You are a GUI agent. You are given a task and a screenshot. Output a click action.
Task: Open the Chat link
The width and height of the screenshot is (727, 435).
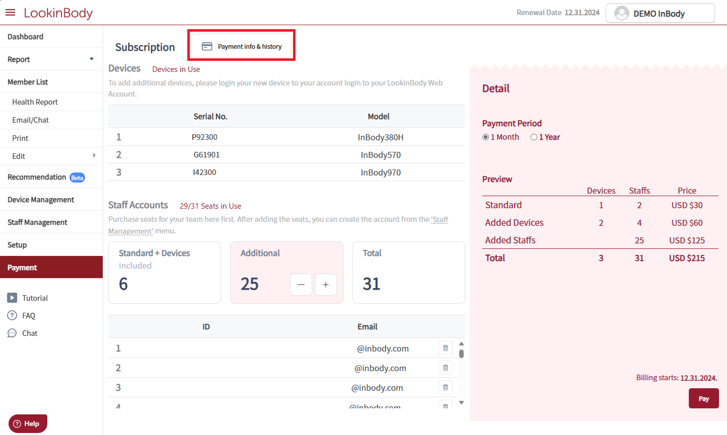pos(30,333)
